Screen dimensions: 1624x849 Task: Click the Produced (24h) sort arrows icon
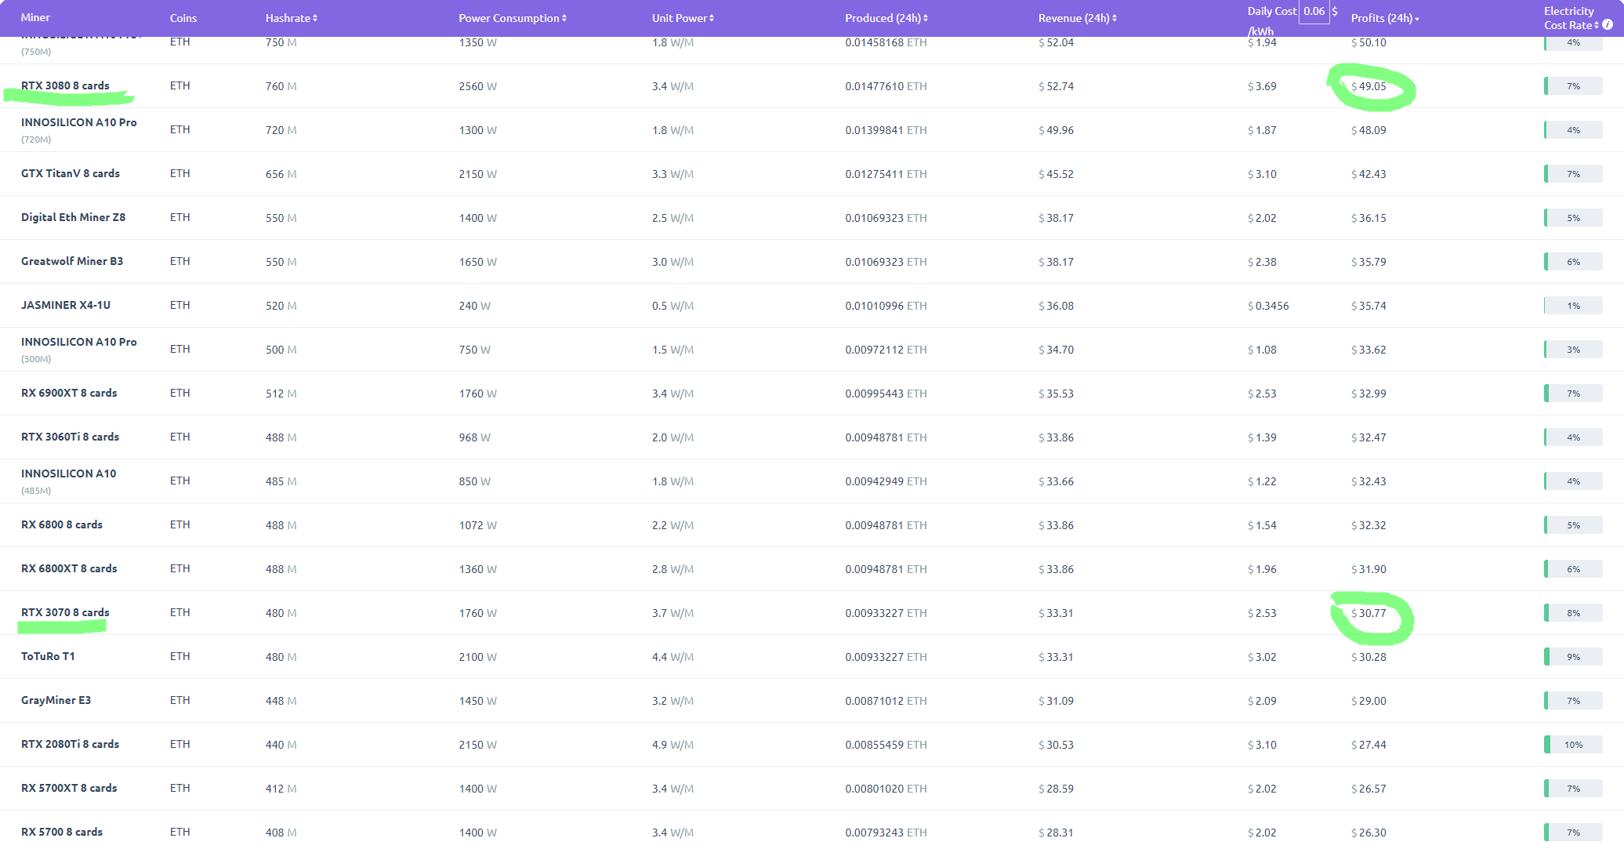(926, 18)
